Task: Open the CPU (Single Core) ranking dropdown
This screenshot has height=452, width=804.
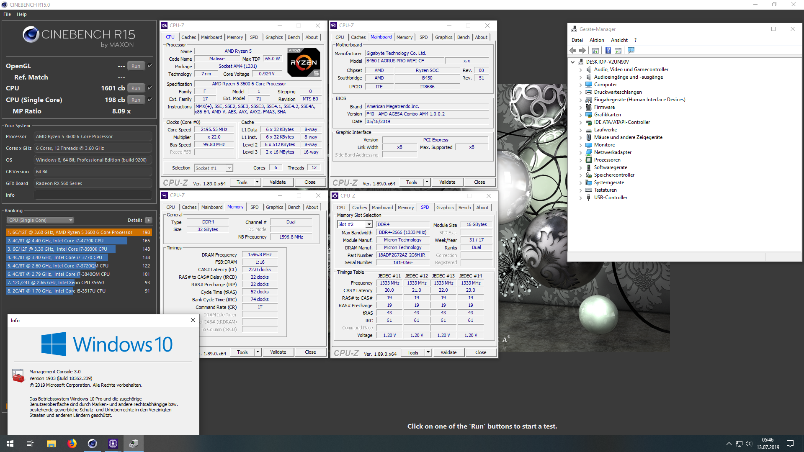Action: 40,220
